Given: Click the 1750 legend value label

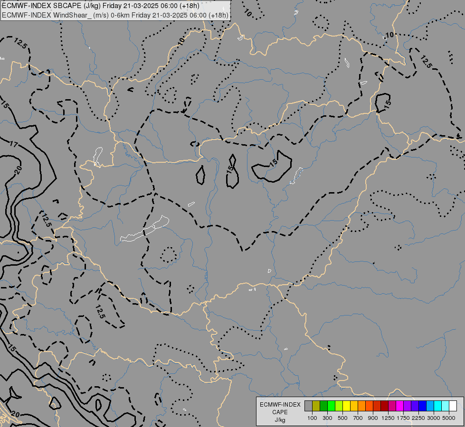Looking at the screenshot, I should (403, 418).
